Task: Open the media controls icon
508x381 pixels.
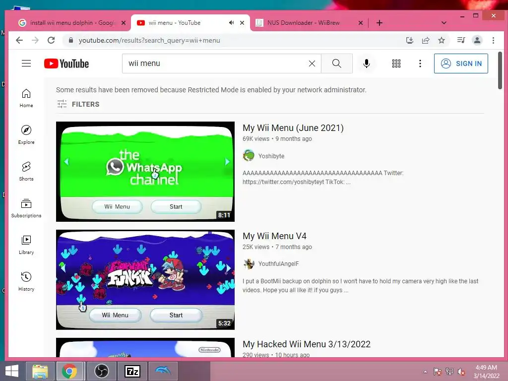Action: 461,40
